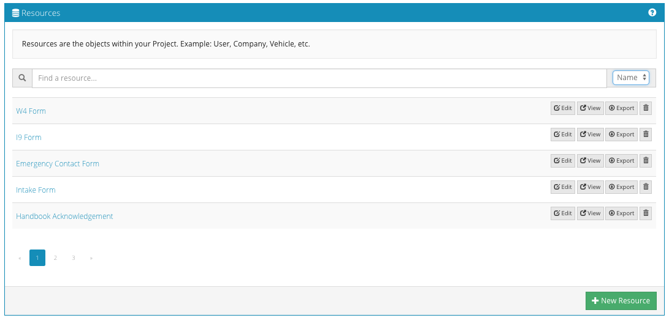Edit the I9 Form resource

562,135
